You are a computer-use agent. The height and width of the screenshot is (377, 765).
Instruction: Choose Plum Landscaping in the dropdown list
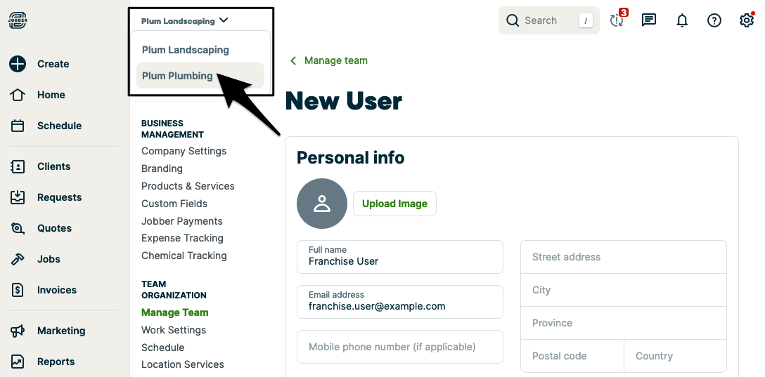186,50
